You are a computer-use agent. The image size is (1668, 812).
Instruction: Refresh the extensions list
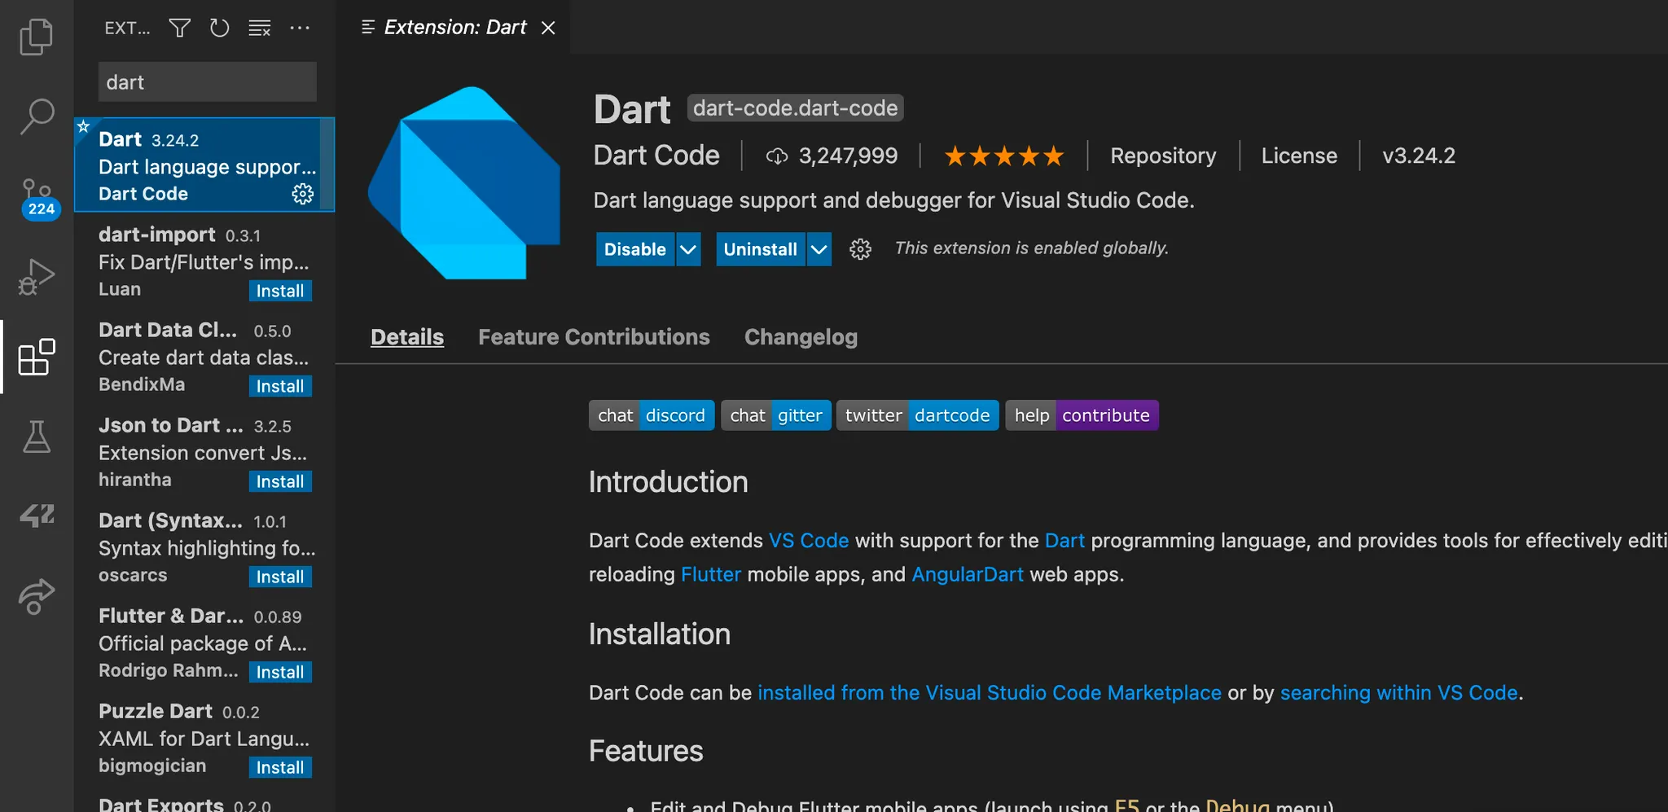[219, 29]
